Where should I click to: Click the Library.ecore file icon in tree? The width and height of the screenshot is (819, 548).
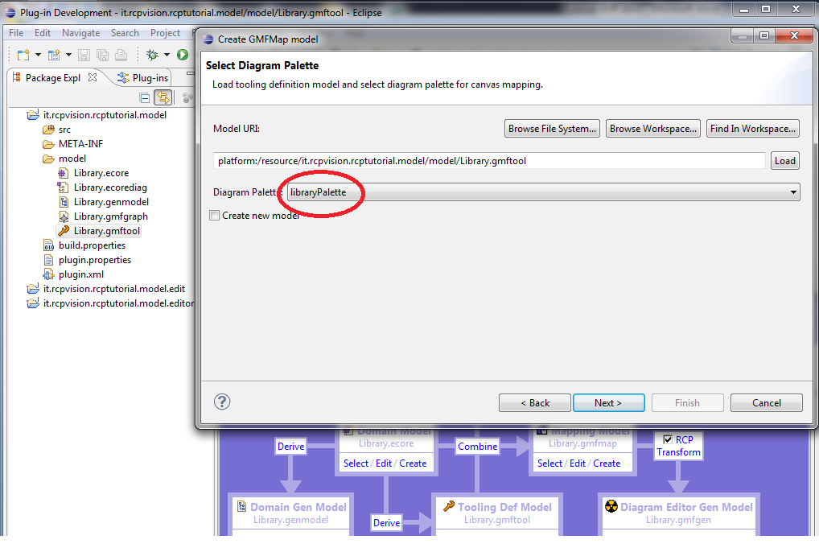click(64, 173)
